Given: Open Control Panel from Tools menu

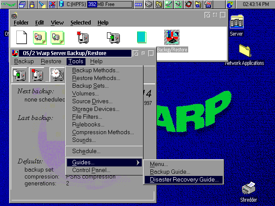Looking at the screenshot, I should 91,170.
